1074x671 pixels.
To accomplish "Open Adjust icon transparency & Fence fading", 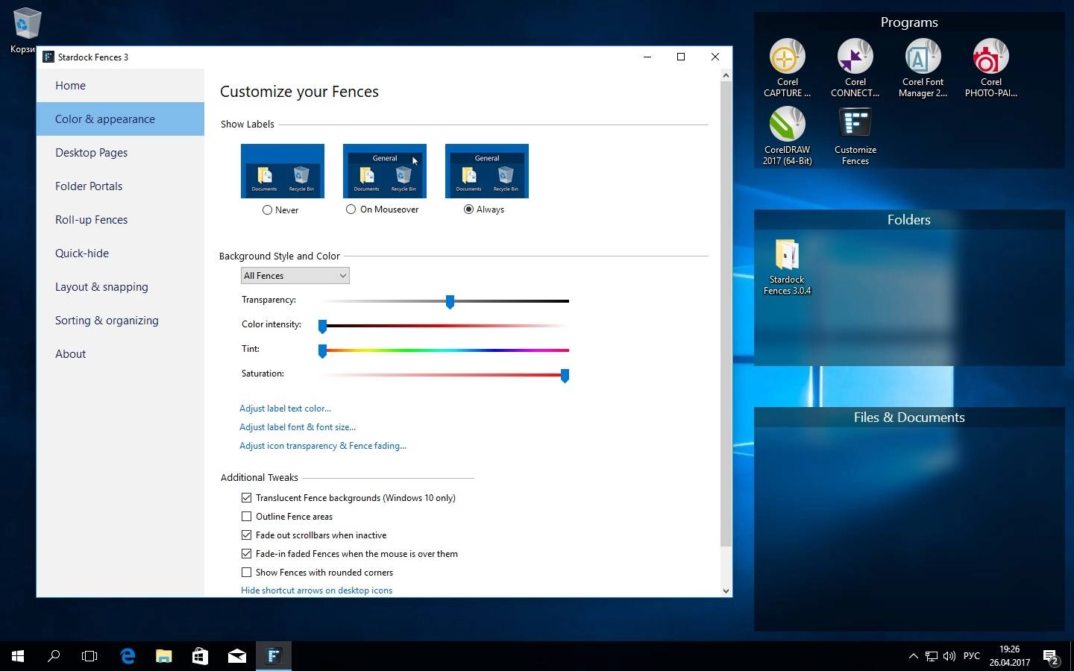I will tap(323, 446).
